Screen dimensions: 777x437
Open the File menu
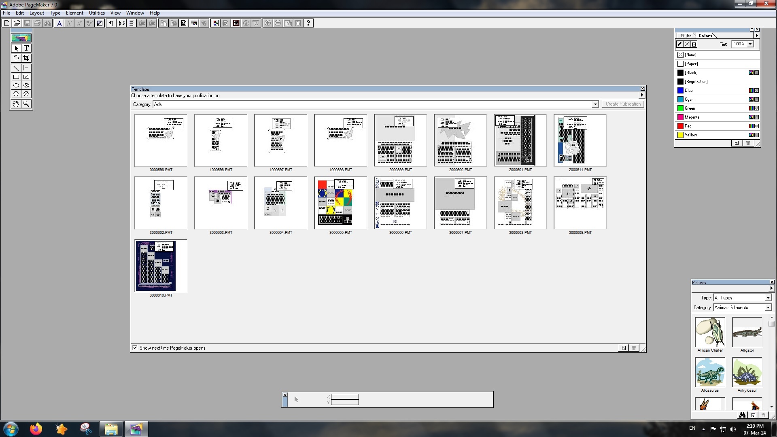[6, 13]
